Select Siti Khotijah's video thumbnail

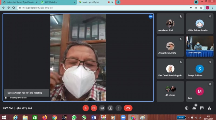199,46
